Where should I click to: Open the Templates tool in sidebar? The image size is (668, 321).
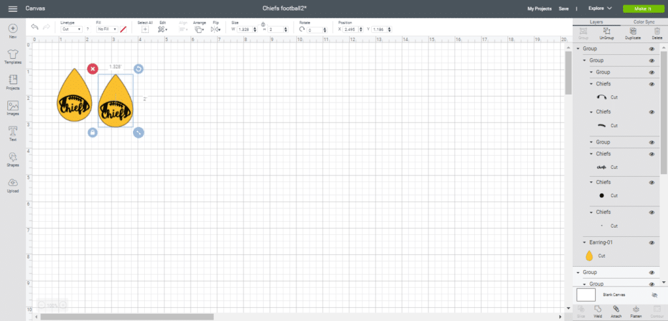coord(12,55)
